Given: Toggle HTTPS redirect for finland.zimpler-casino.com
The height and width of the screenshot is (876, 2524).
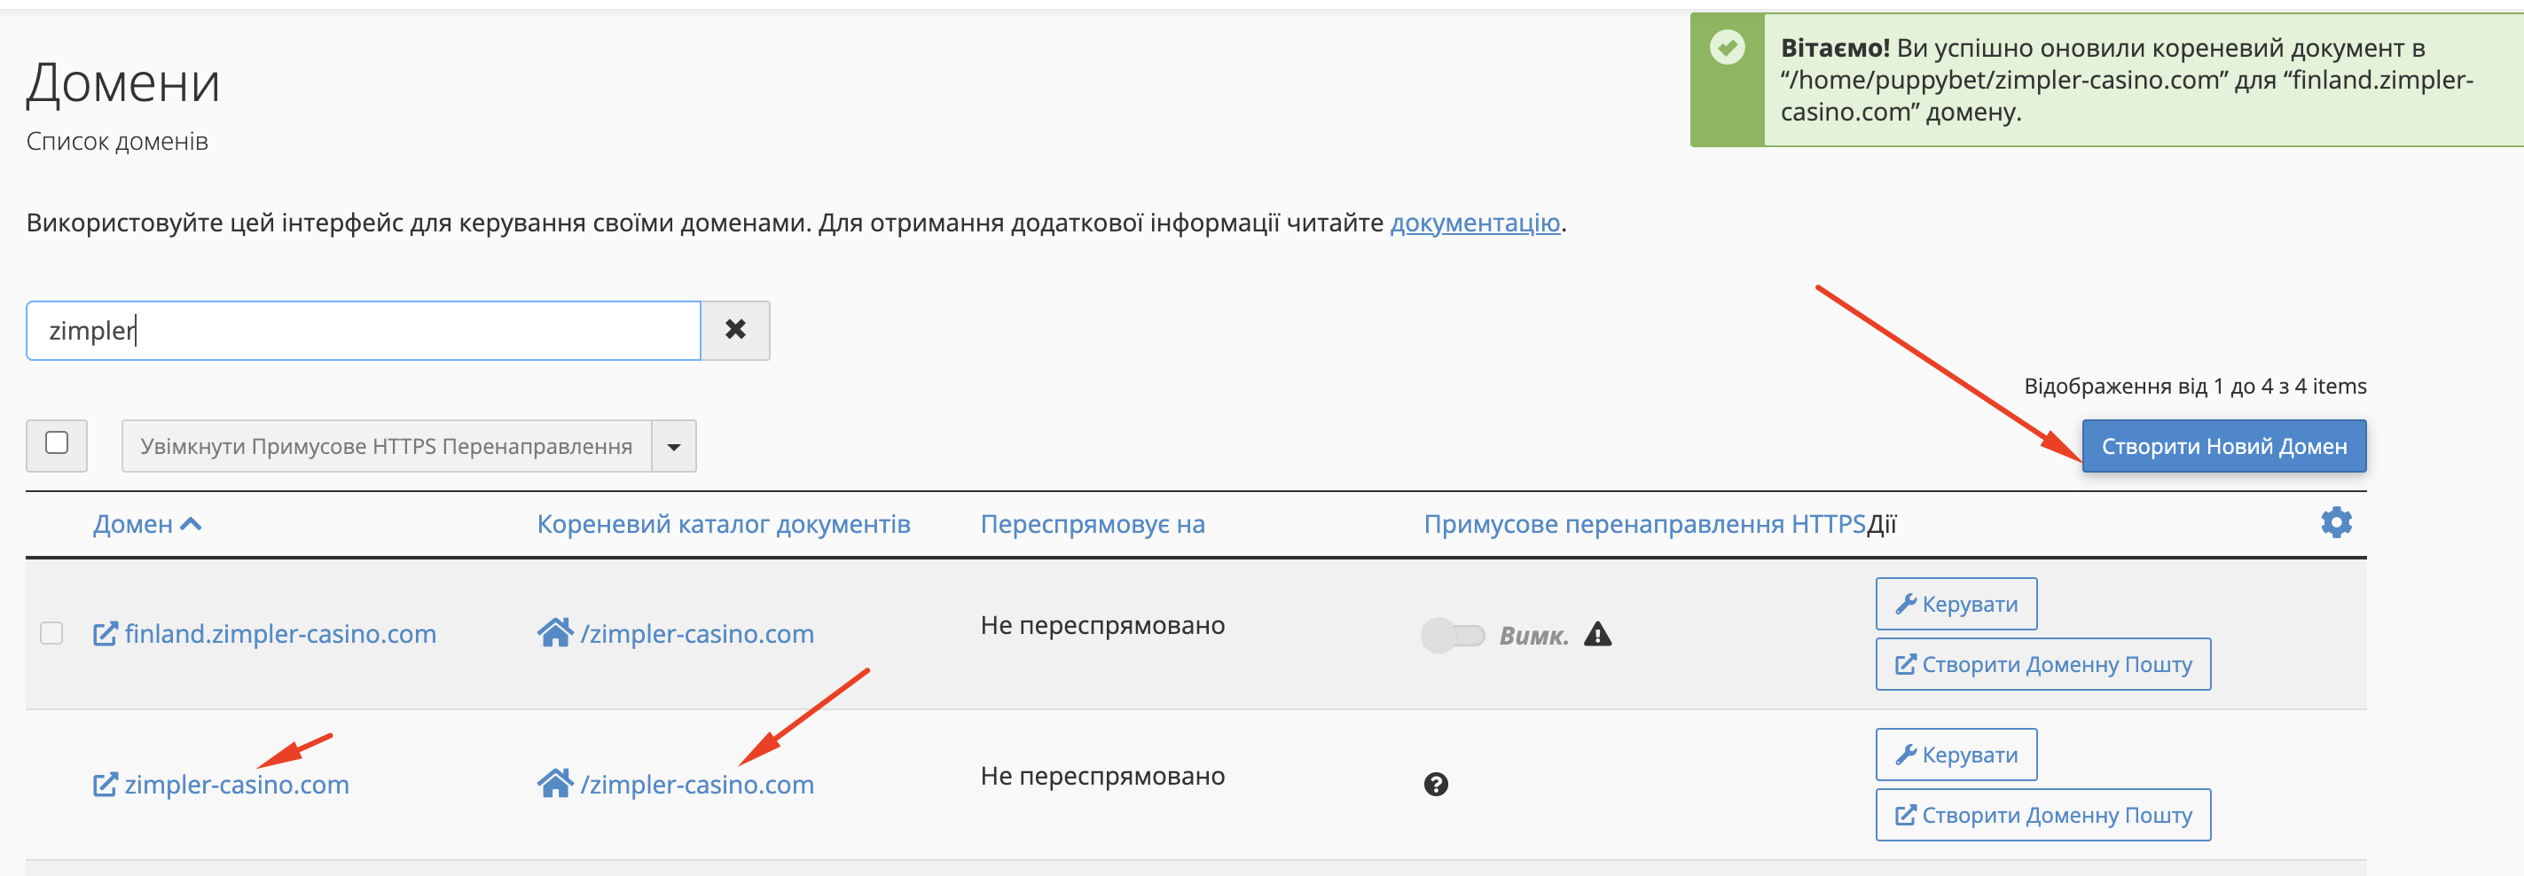Looking at the screenshot, I should pos(1453,635).
